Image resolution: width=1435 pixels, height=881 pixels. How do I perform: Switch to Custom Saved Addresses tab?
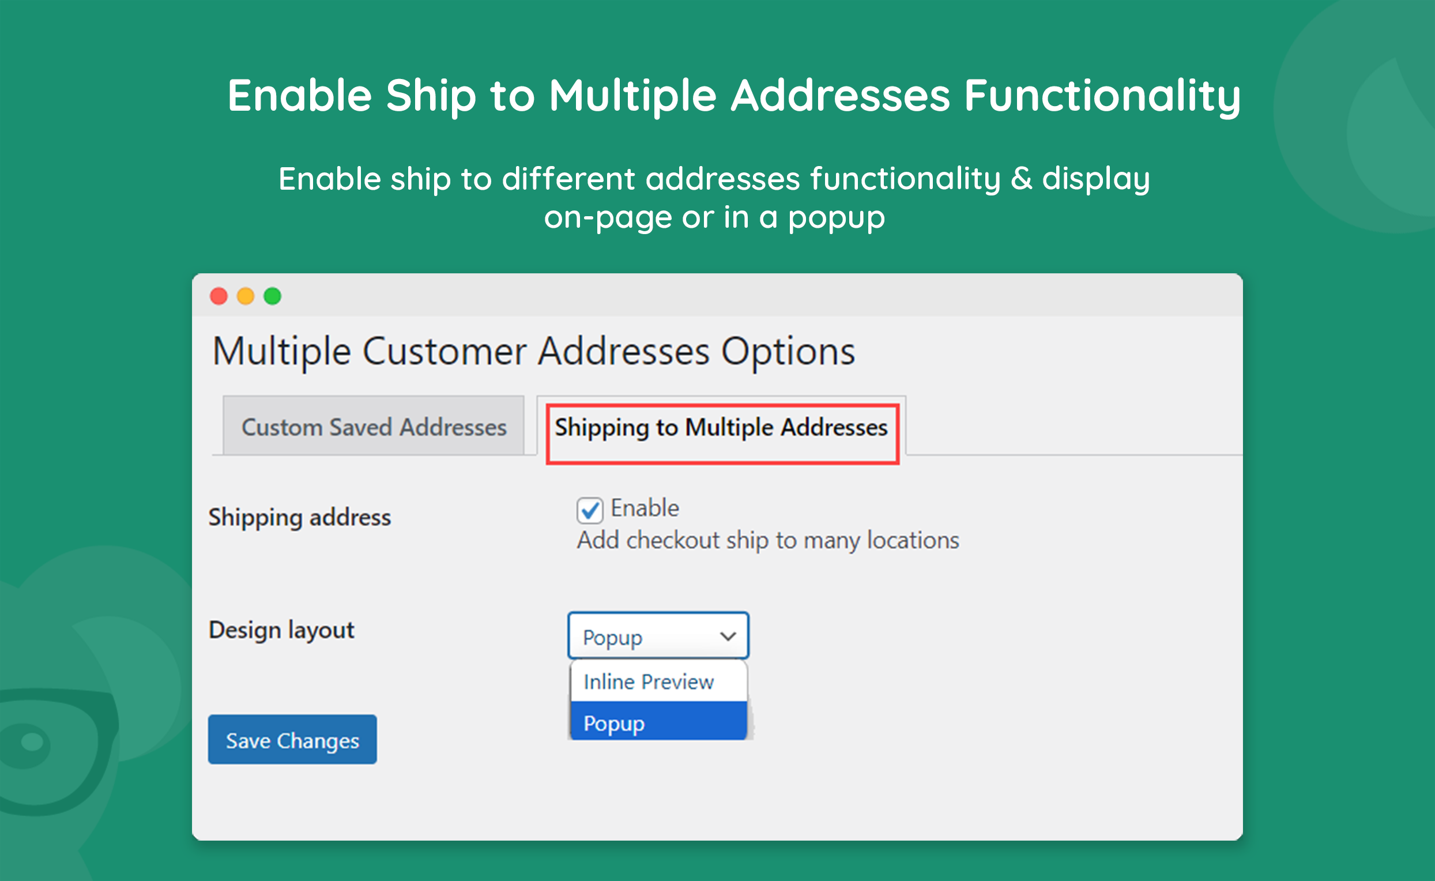tap(374, 427)
